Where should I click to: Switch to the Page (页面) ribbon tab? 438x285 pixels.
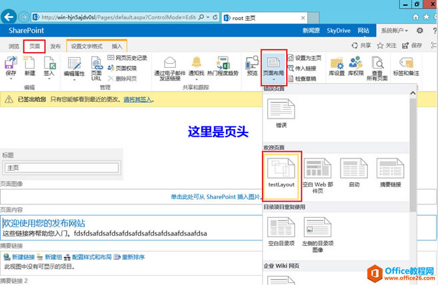click(x=35, y=47)
